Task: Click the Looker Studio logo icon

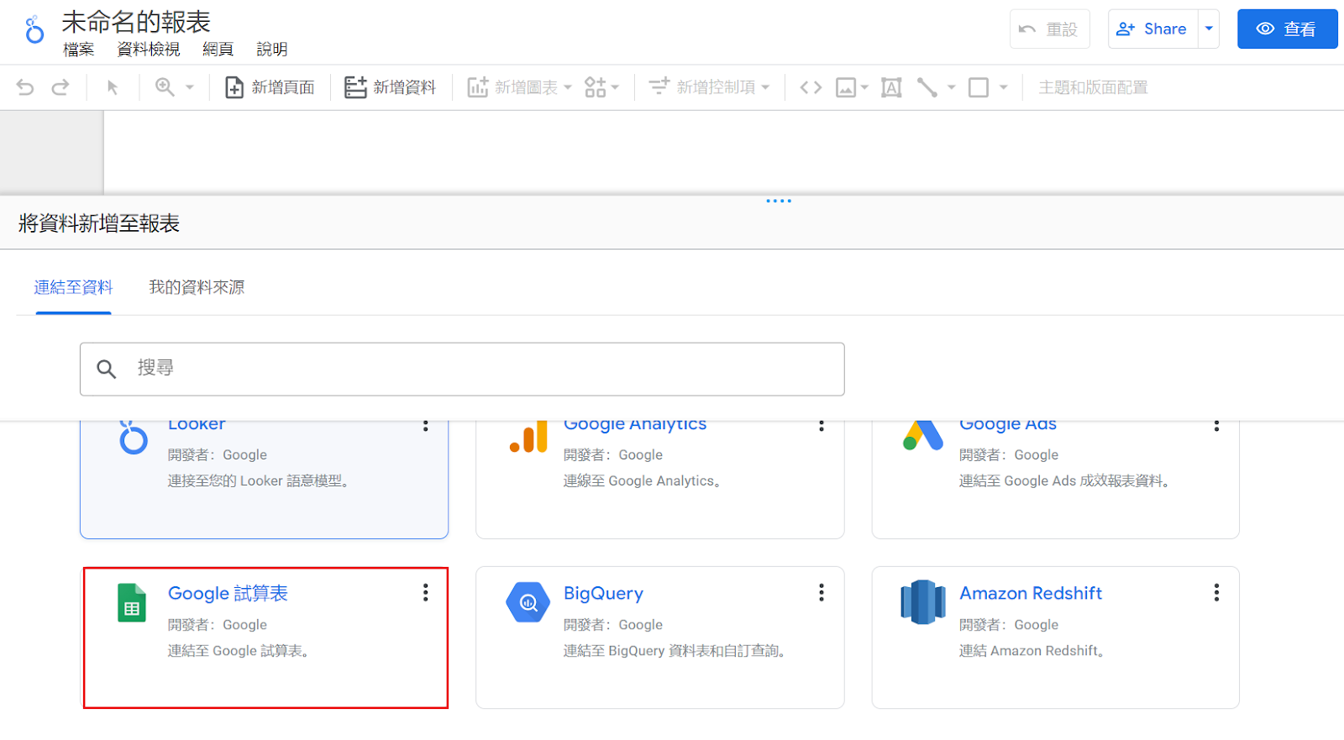Action: [x=34, y=29]
